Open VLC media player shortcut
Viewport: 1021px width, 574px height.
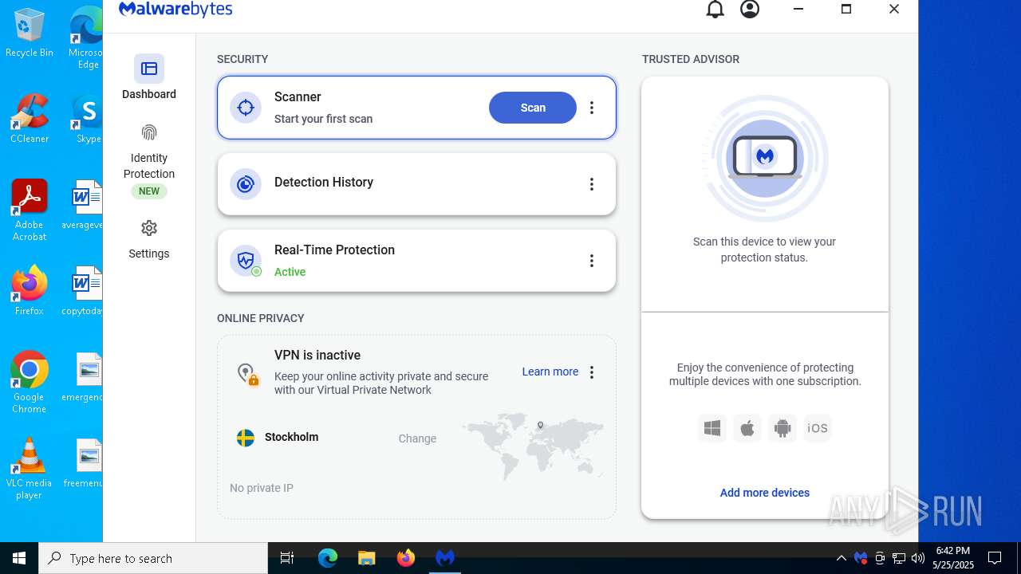pyautogui.click(x=30, y=469)
